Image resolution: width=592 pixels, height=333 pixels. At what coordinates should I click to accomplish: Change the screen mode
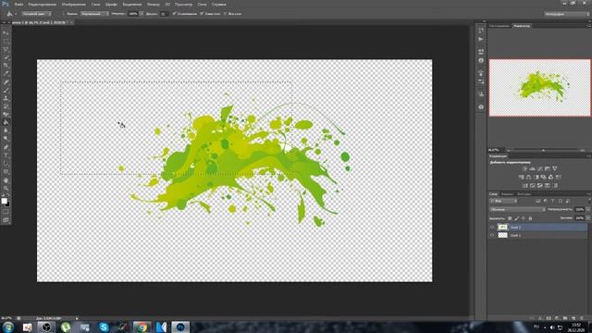click(6, 220)
